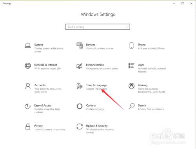This screenshot has height=149, width=196.
Task: Open the Search magnifier category icon
Action: click(131, 106)
